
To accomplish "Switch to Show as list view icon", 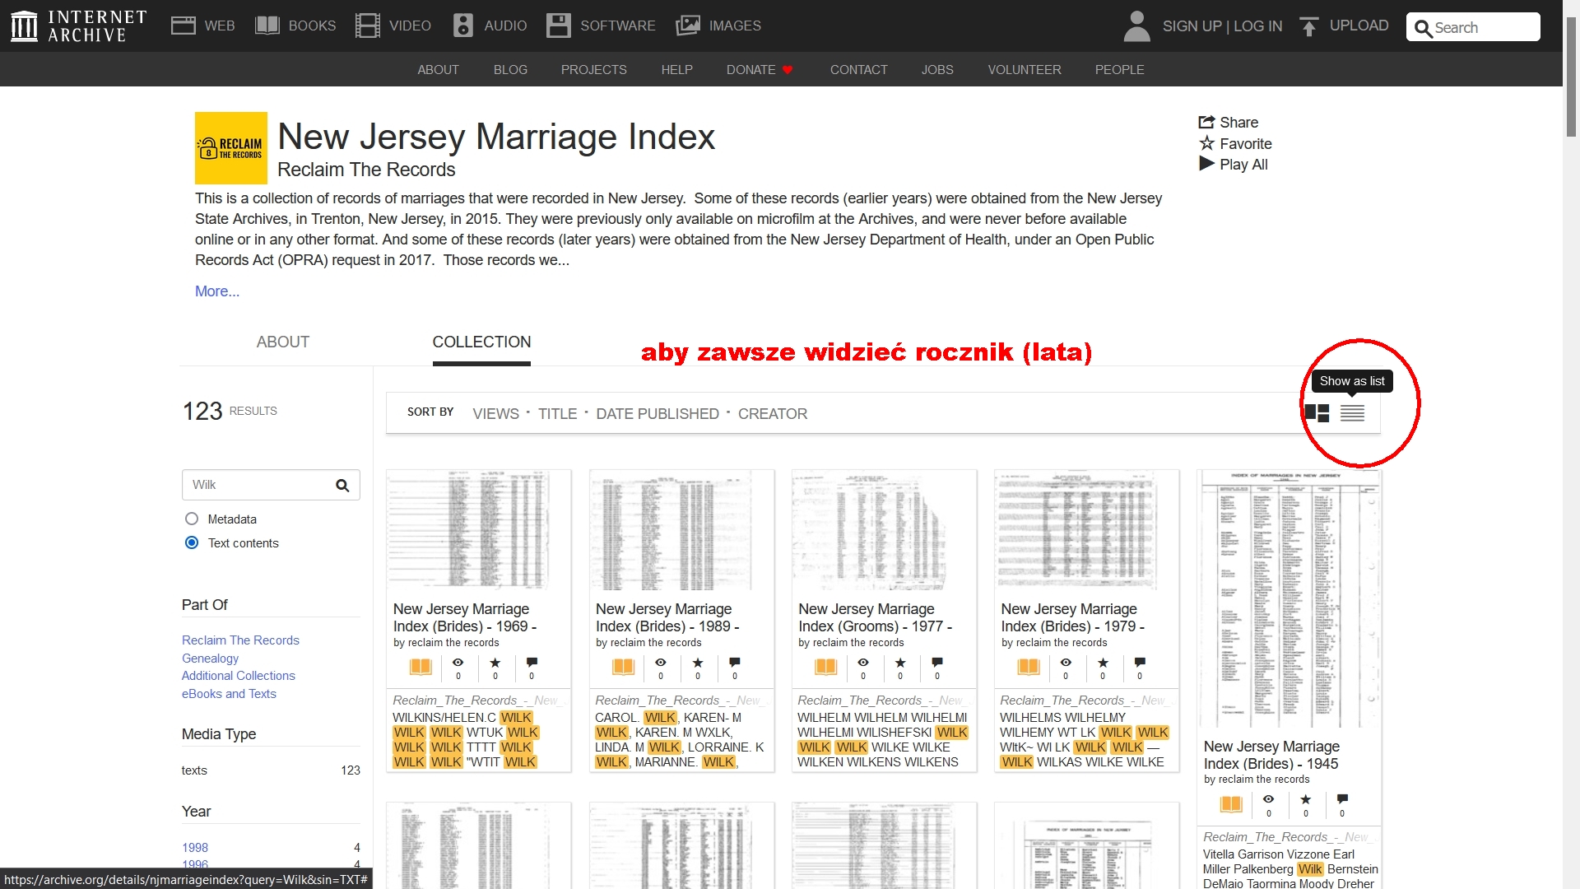I will point(1352,413).
